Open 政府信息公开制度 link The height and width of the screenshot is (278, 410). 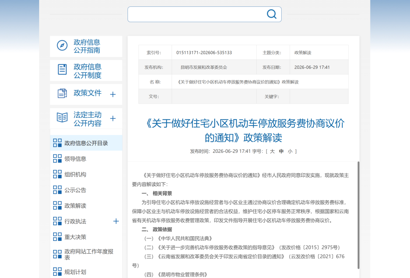point(87,71)
